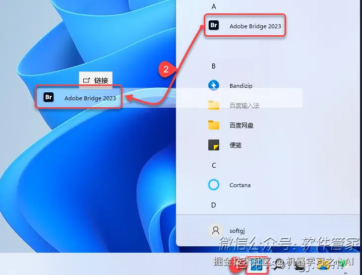Click the Windows Start button on taskbar
The width and height of the screenshot is (362, 275).
click(256, 266)
